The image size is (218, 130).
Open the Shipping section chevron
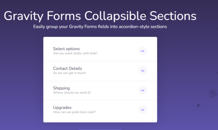143,90
